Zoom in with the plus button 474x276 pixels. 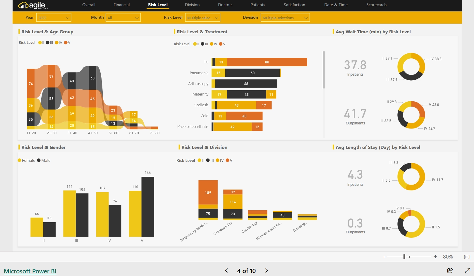[x=435, y=257]
